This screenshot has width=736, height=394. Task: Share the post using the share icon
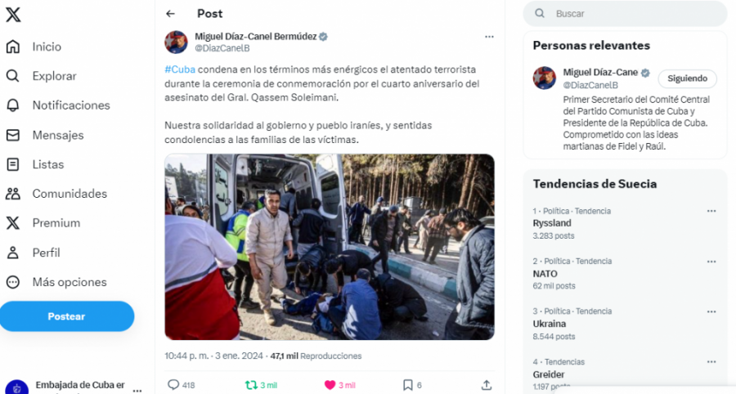tap(487, 385)
